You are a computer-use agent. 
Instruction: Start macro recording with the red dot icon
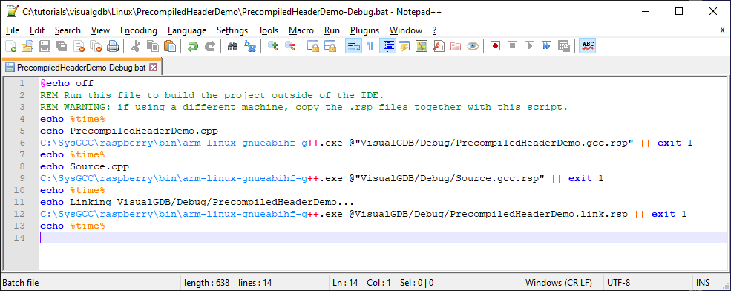495,46
